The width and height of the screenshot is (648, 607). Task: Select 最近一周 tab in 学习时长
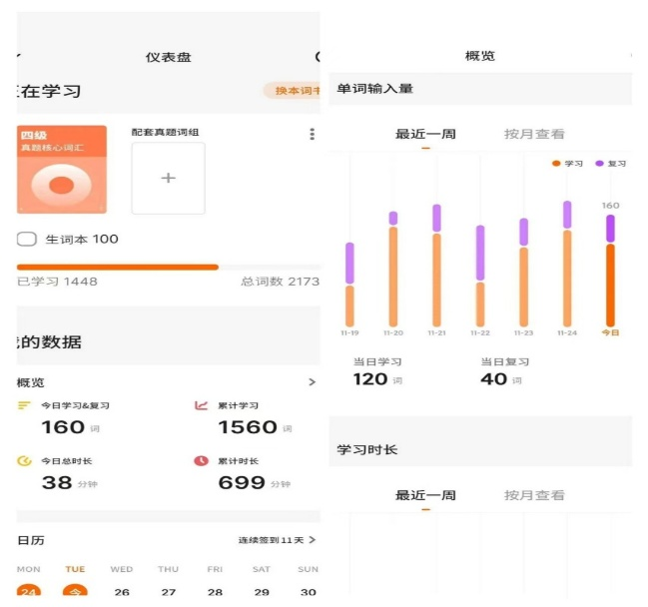click(425, 495)
